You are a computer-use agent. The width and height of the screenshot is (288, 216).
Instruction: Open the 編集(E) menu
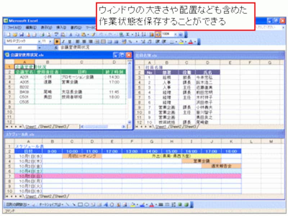[31, 28]
